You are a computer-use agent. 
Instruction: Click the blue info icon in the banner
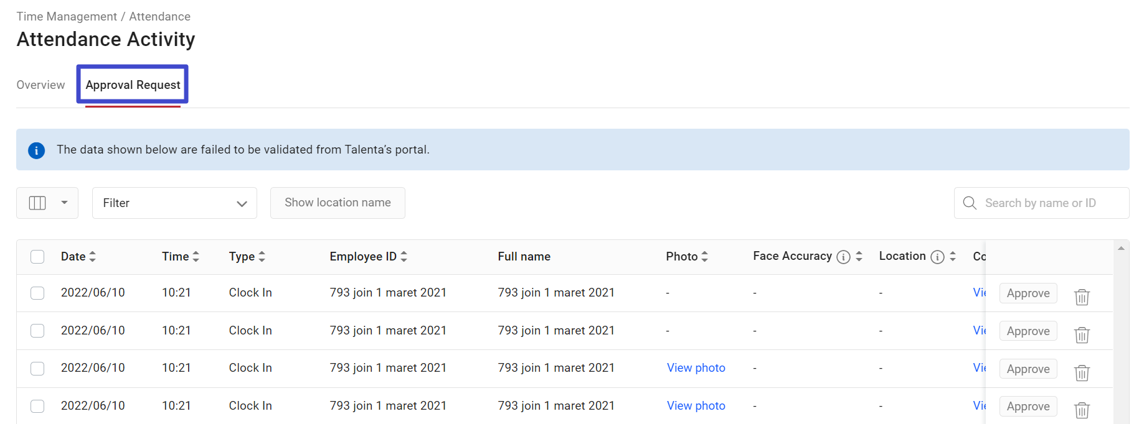pos(37,150)
